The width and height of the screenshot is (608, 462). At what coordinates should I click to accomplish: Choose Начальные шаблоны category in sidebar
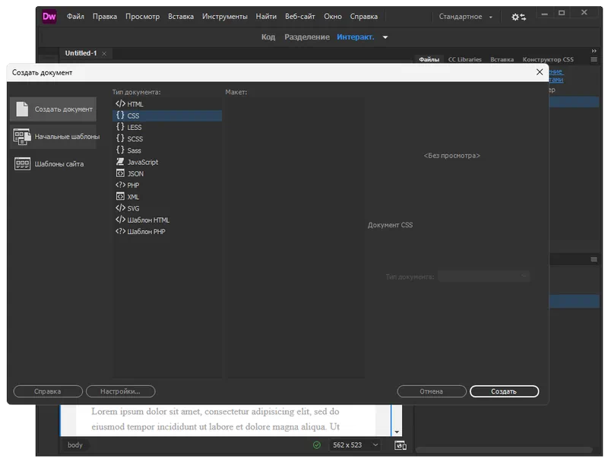coord(53,137)
